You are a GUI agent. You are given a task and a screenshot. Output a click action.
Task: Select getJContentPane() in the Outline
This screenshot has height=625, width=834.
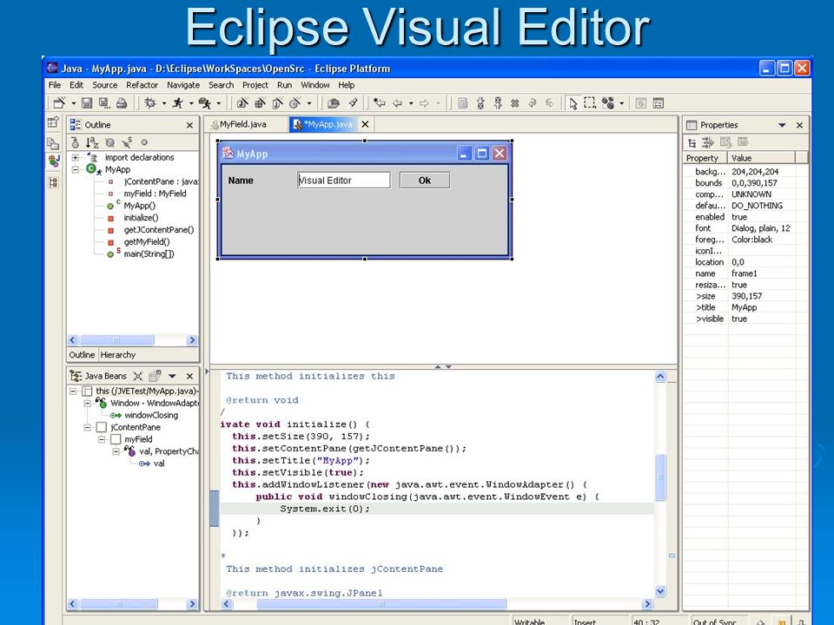tap(159, 230)
